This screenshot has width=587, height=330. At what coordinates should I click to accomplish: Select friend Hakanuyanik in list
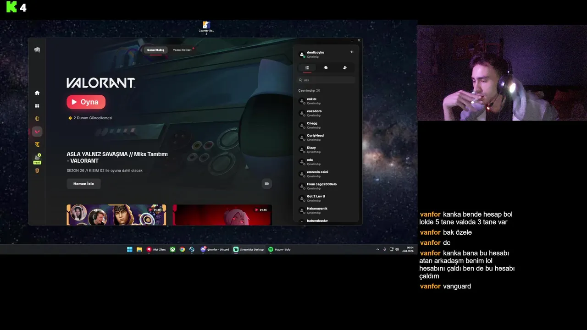point(326,210)
